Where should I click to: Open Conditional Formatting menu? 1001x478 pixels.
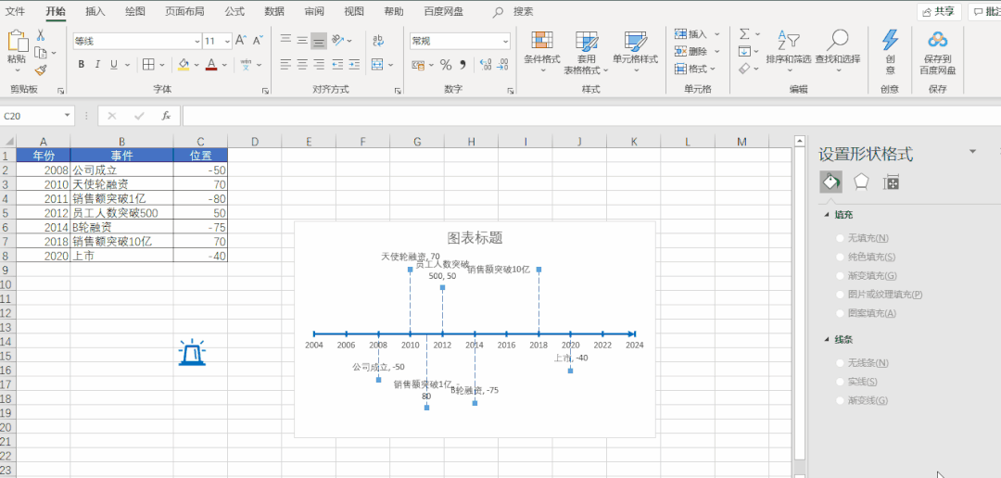[x=542, y=52]
